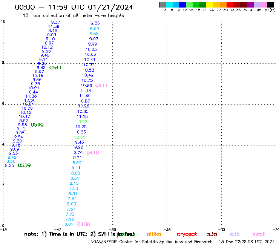Click the '70 (ft)' scale label
279x245 pixels.
(270, 10)
